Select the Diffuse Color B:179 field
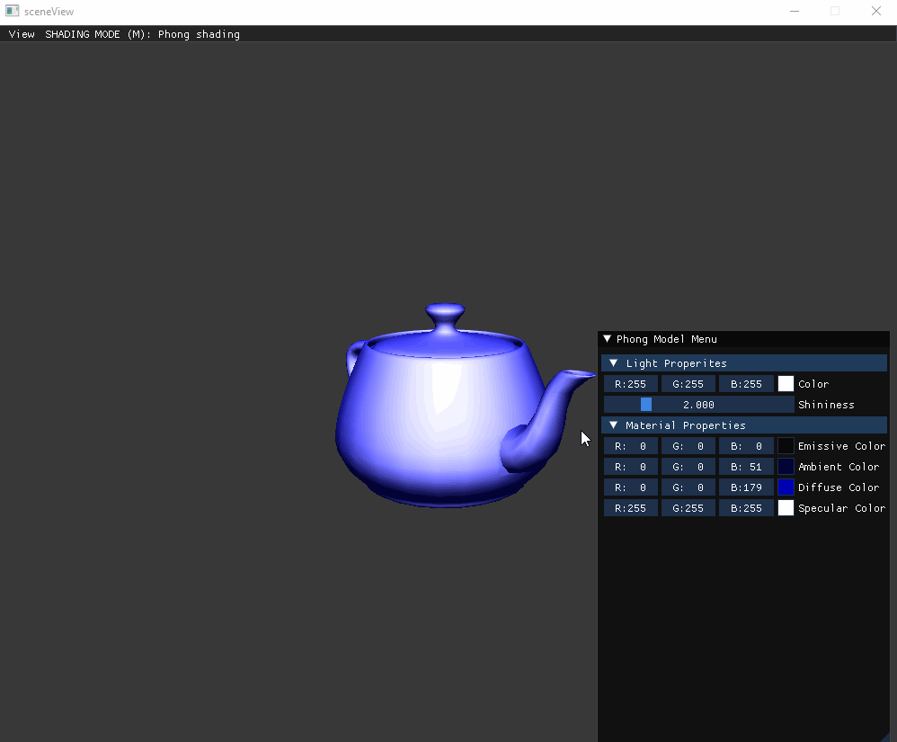This screenshot has width=897, height=742. pos(745,487)
